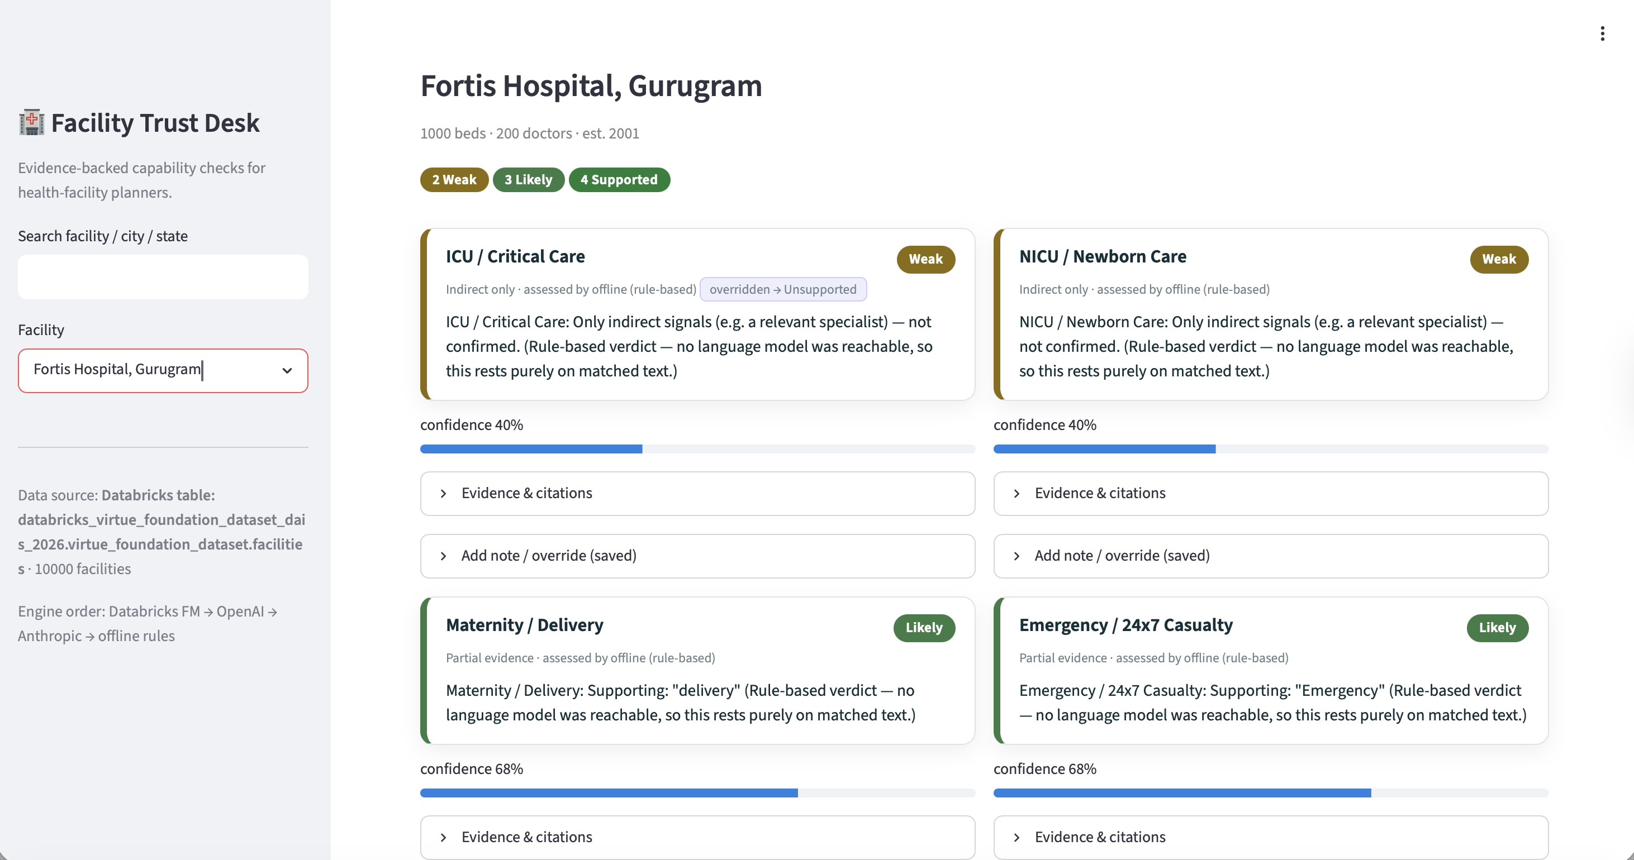Expand Evidence & citations under NICU / Newborn Care
Viewport: 1634px width, 860px height.
pyautogui.click(x=1271, y=493)
